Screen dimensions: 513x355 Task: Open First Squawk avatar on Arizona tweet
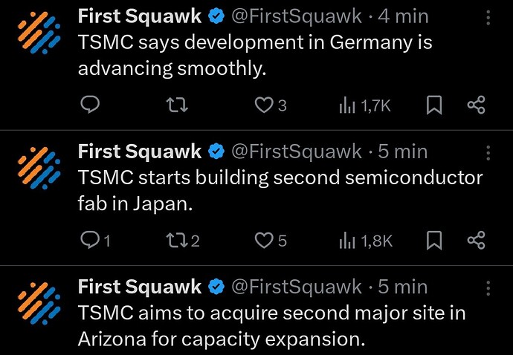(x=38, y=304)
